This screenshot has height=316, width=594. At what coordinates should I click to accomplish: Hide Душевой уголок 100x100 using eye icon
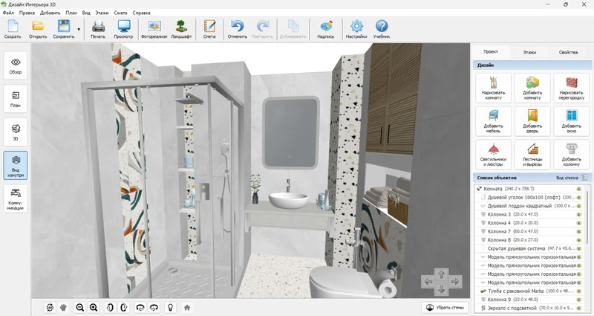[579, 197]
